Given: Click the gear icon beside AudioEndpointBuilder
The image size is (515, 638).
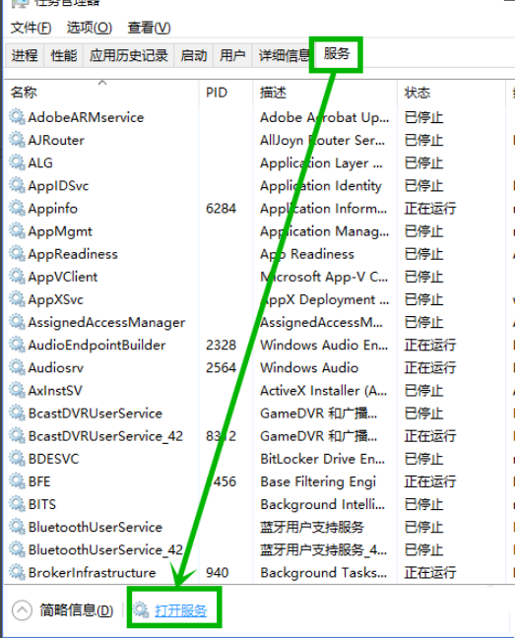Looking at the screenshot, I should pos(17,345).
